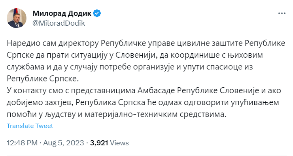Click the Aug 5, 2023 date
The width and height of the screenshot is (293, 156).
[x=64, y=143]
